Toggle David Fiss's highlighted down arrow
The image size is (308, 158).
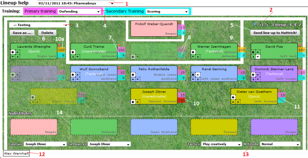258,57
